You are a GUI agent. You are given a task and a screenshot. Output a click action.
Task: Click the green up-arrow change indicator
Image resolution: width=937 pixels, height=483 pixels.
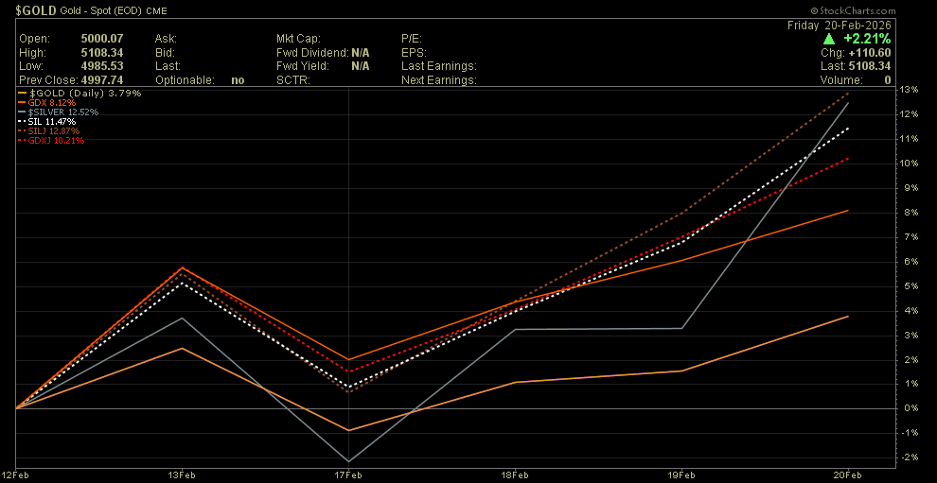pos(828,39)
